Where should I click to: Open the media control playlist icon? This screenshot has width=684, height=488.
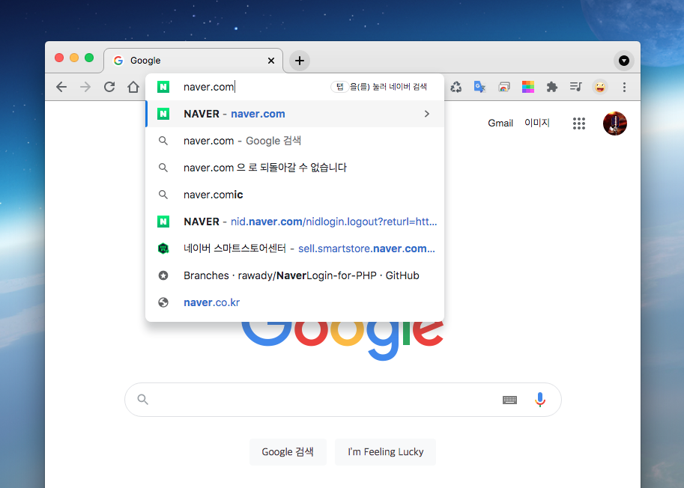click(x=576, y=87)
